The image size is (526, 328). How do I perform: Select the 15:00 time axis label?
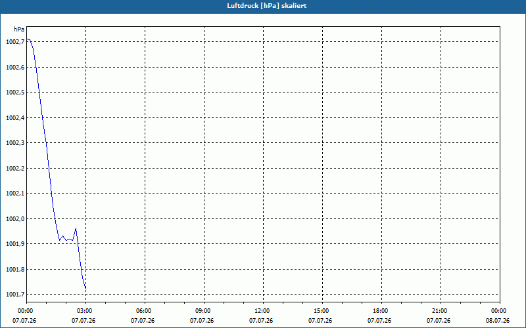pos(322,311)
